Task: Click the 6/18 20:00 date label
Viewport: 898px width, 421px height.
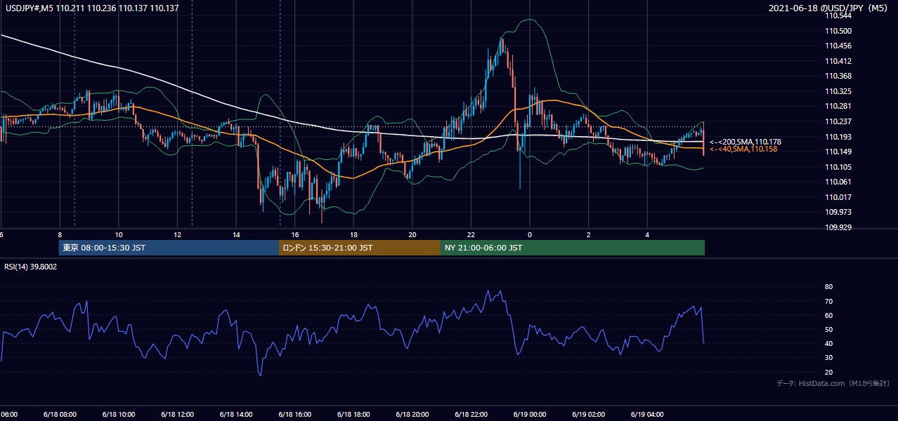Action: click(x=412, y=415)
